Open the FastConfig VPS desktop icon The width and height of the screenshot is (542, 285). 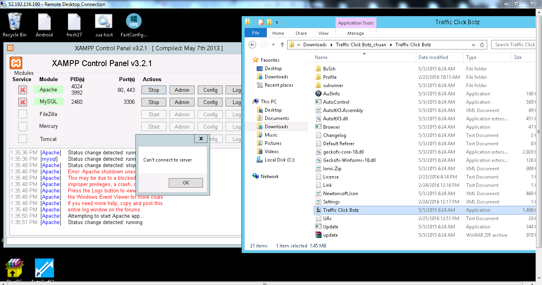[x=133, y=25]
